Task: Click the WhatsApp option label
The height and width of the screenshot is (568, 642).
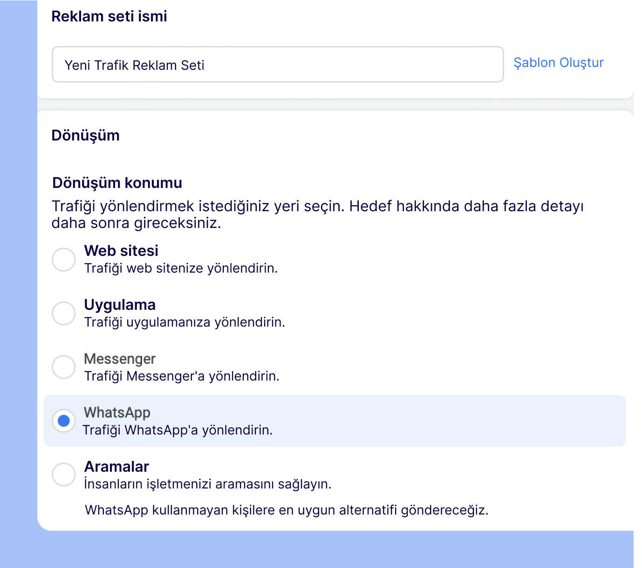Action: (x=117, y=413)
